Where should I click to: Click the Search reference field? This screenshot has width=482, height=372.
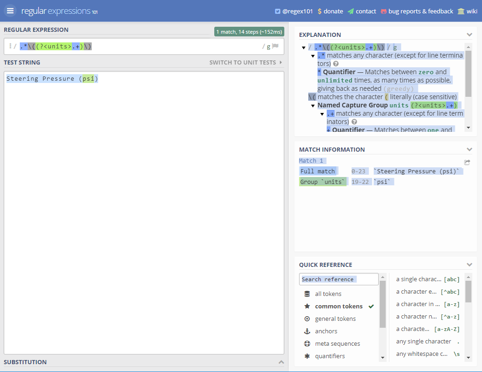(338, 279)
